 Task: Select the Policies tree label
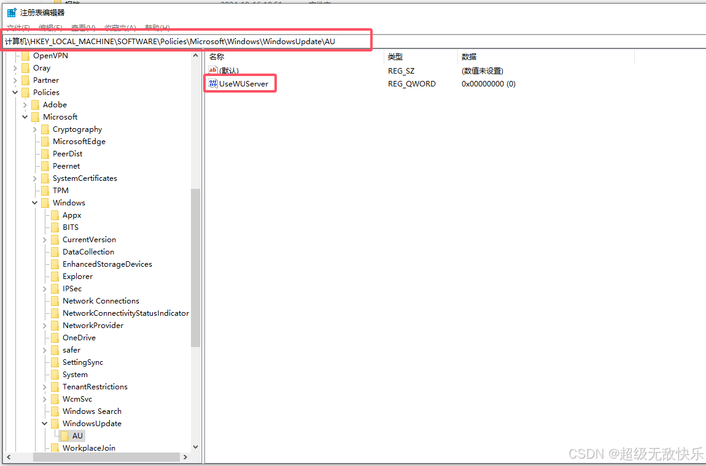point(47,92)
